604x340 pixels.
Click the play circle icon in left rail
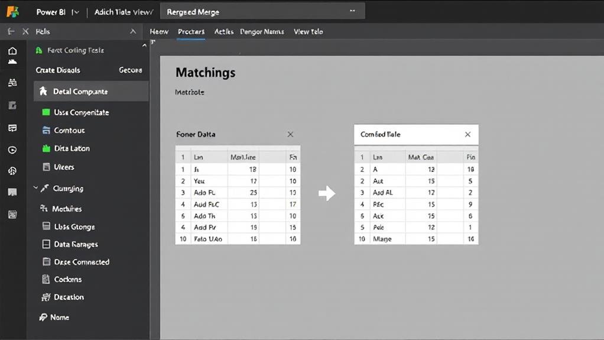tap(12, 150)
